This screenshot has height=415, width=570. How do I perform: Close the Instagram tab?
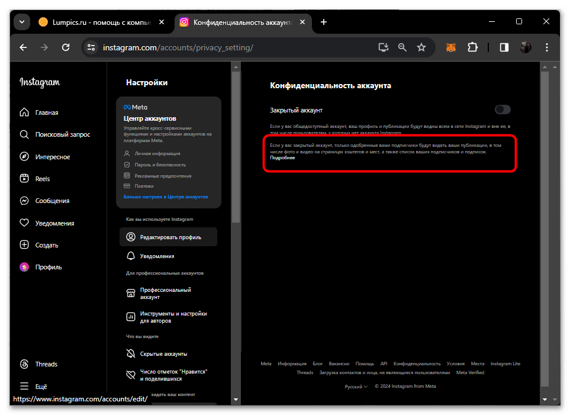[x=302, y=22]
